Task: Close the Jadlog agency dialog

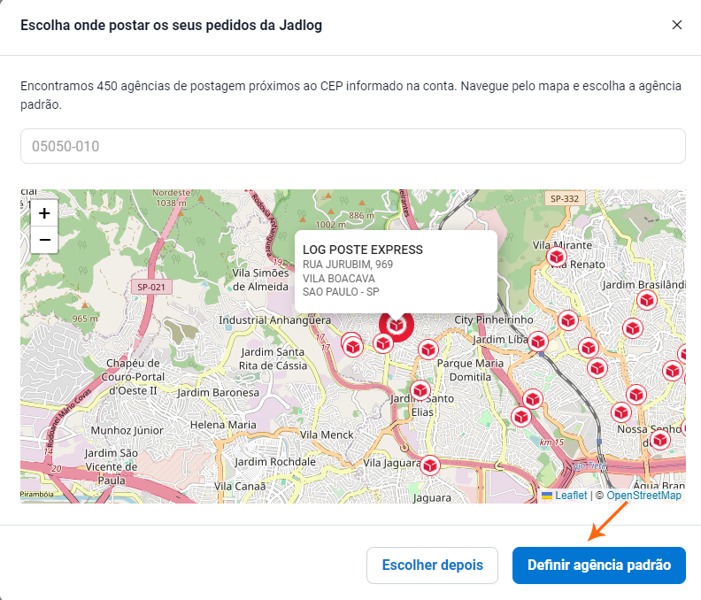Action: point(677,25)
